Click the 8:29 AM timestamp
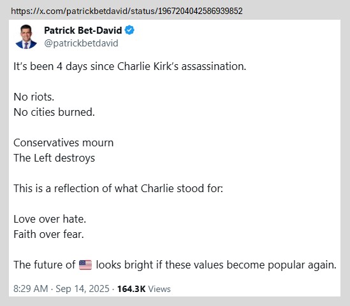This screenshot has width=350, height=306. click(x=31, y=289)
